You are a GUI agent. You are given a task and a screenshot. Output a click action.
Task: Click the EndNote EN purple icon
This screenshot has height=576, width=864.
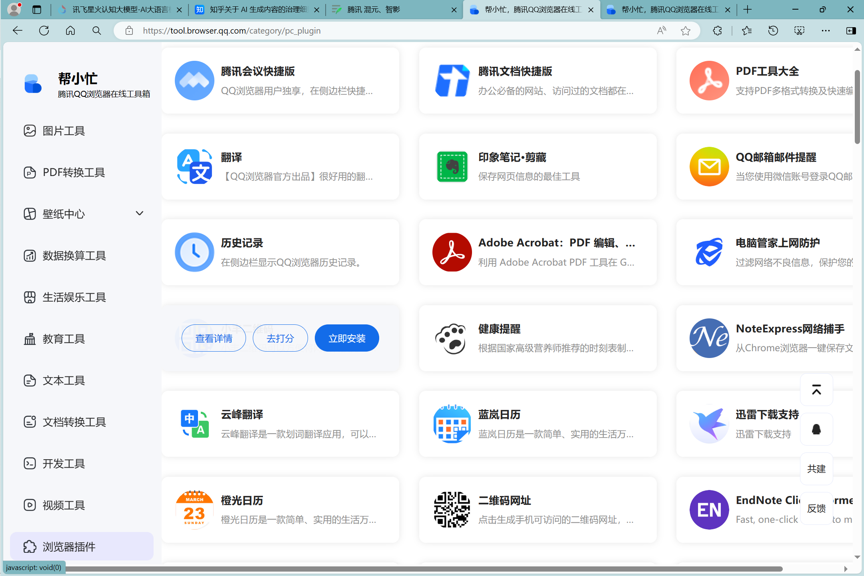coord(709,510)
